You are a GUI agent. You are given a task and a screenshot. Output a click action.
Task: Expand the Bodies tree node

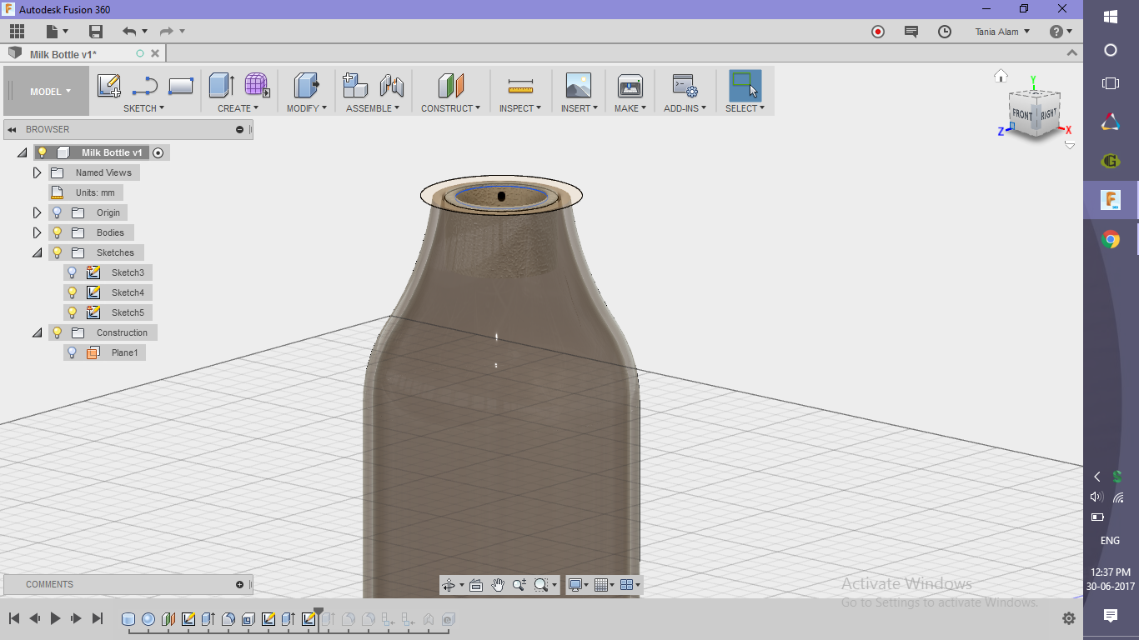[37, 232]
